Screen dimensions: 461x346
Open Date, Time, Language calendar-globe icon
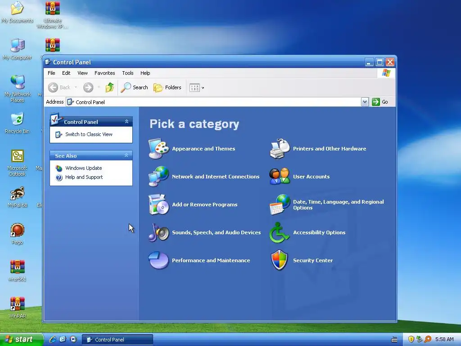[280, 205]
